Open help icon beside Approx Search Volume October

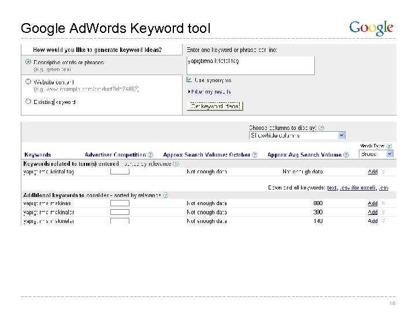pos(254,155)
